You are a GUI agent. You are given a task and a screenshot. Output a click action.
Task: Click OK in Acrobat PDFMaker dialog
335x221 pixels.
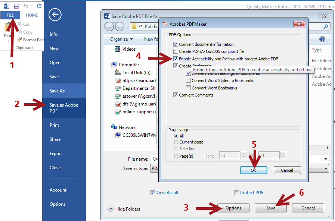click(254, 170)
